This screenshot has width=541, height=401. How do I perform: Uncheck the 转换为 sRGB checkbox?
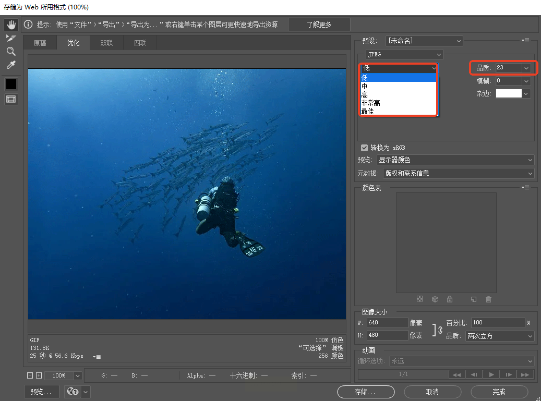364,148
